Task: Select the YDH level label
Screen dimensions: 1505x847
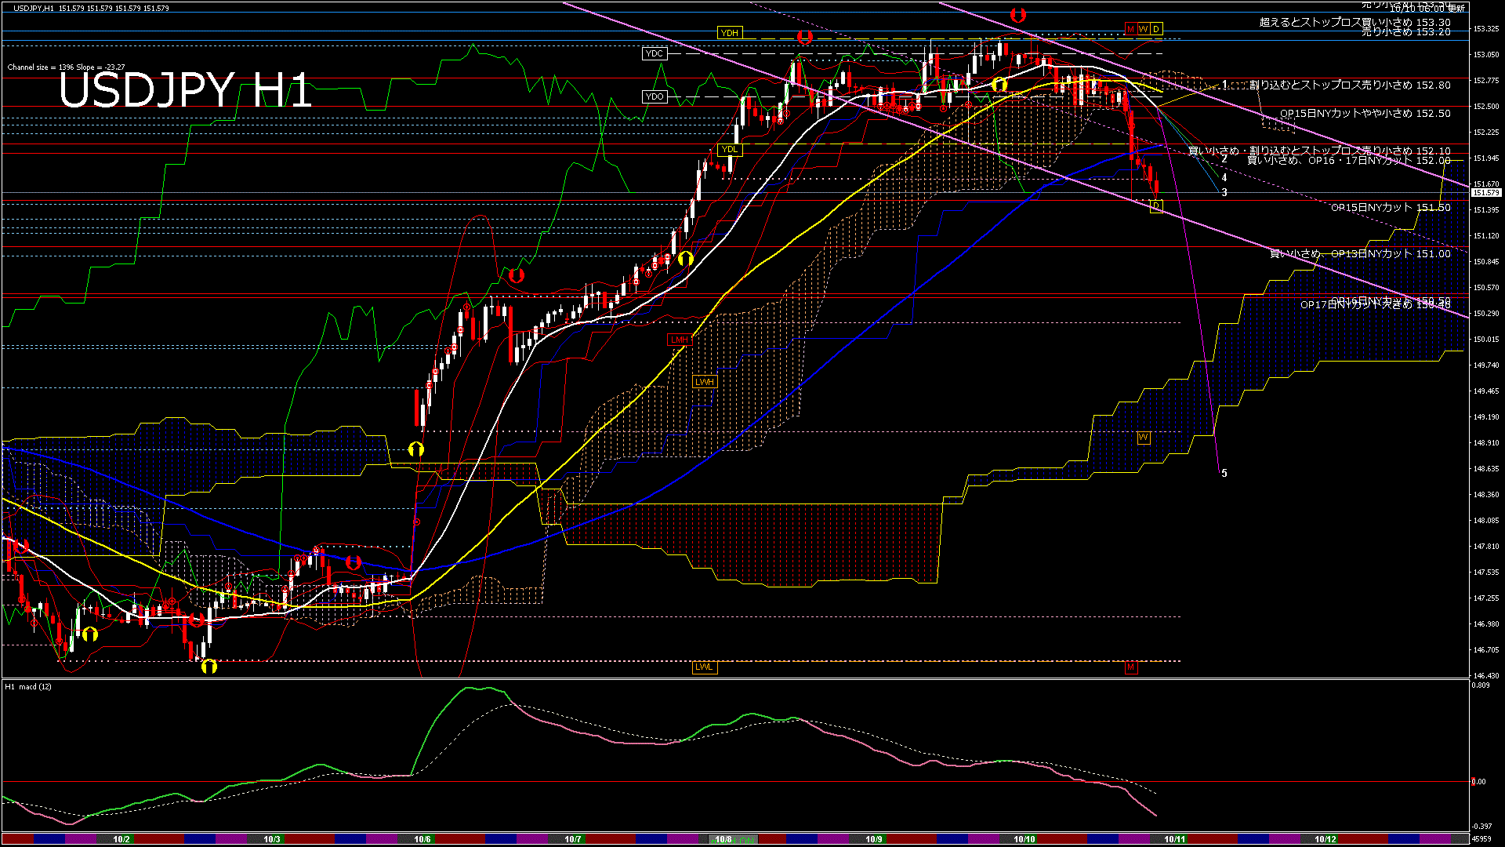Action: (x=729, y=33)
